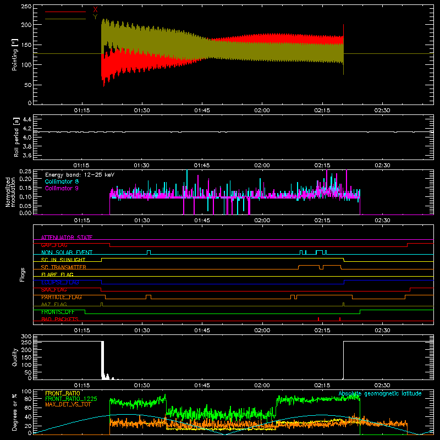Select 'Energy band: 12-25 keV' text
Screen dimensions: 440x440
80,175
